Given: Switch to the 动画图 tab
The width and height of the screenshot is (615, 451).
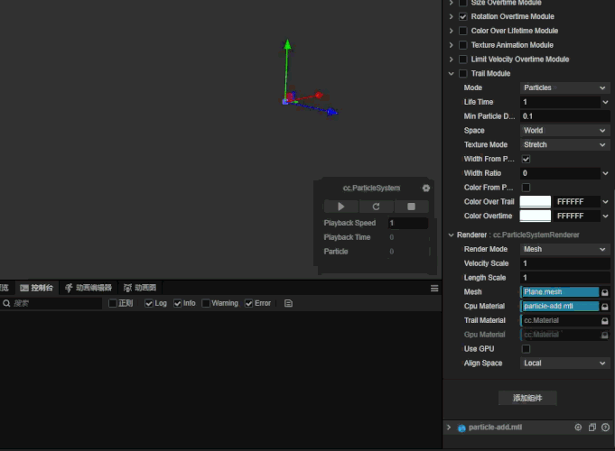Looking at the screenshot, I should click(140, 288).
